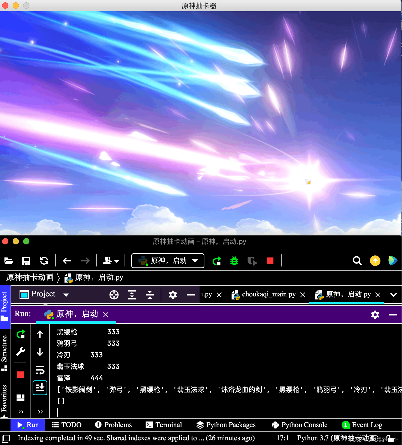Toggle tool window bars via corner icon
The image size is (402, 445).
tap(6, 438)
